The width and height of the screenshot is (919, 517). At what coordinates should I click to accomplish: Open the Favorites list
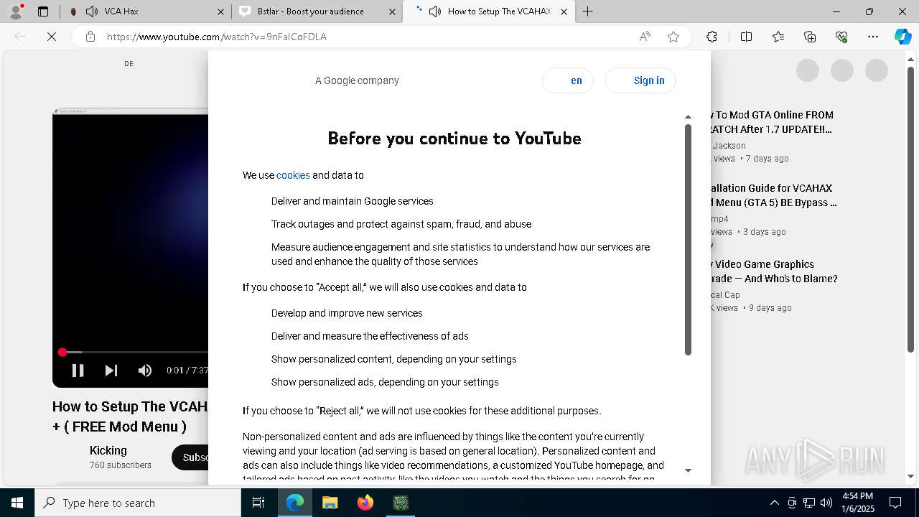[x=778, y=37]
